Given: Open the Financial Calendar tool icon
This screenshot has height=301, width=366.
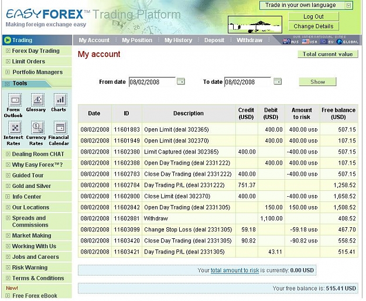Looking at the screenshot, I should pyautogui.click(x=60, y=128).
